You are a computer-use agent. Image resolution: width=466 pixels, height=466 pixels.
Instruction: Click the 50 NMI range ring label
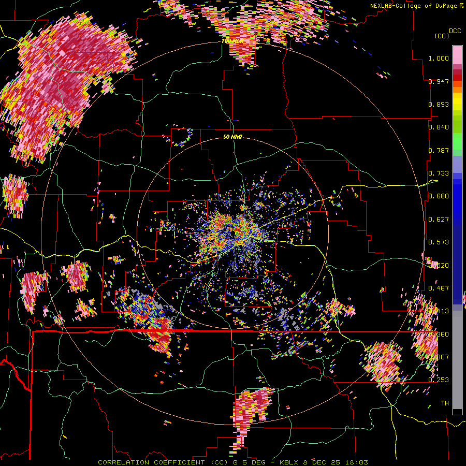click(232, 137)
